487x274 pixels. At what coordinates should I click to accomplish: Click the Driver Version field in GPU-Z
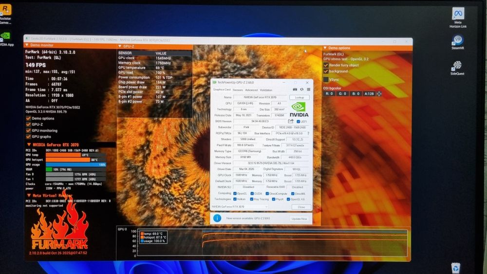pos(271,163)
